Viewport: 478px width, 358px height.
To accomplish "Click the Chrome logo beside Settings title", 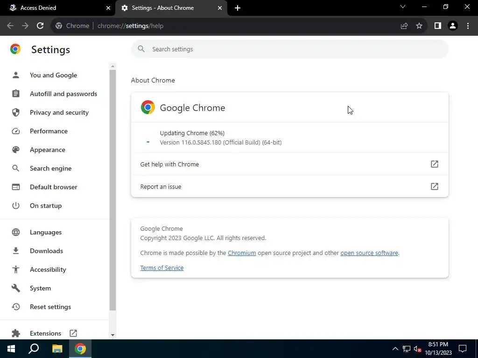I will (15, 49).
